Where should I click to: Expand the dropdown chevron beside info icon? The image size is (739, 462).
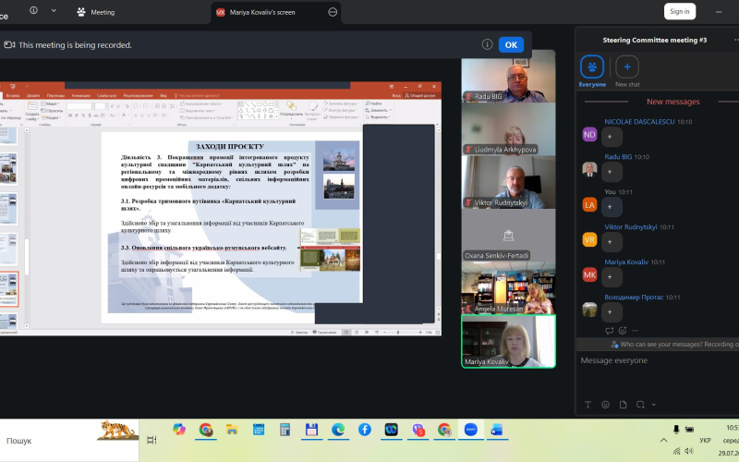[x=54, y=10]
